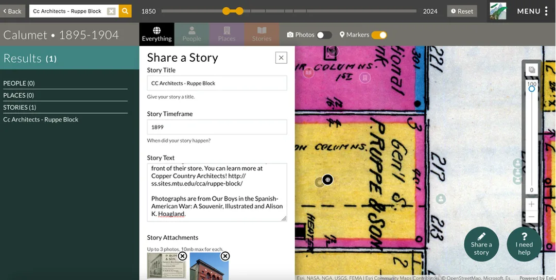This screenshot has width=556, height=280.
Task: Open the red brick building thumbnail
Action: [x=209, y=267]
